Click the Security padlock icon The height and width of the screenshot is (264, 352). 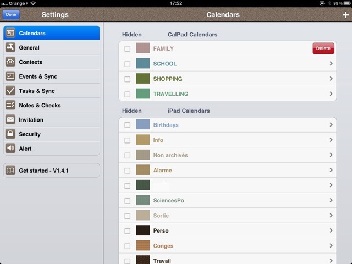10,134
